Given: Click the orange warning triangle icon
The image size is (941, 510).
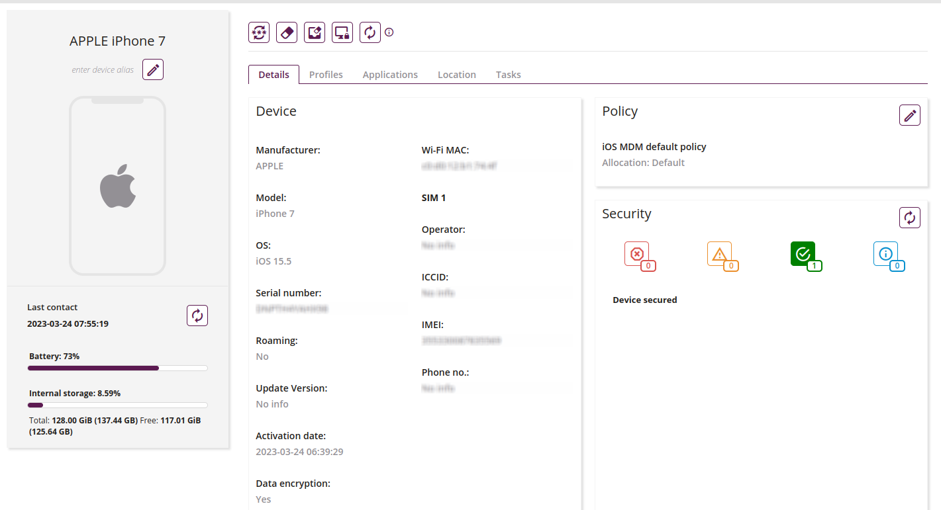Looking at the screenshot, I should 722,256.
